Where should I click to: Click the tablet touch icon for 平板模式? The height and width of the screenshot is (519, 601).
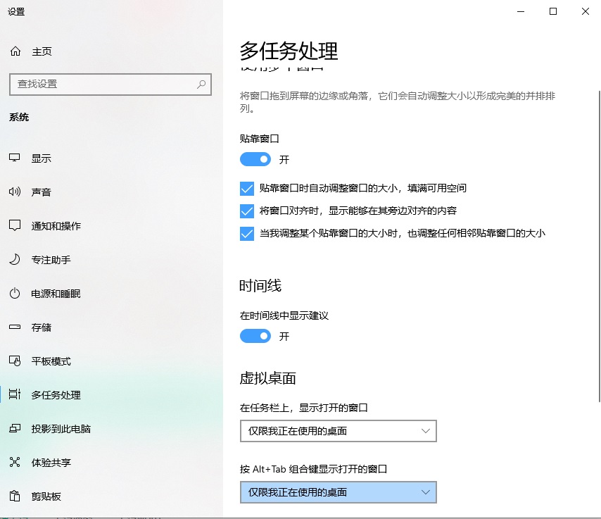15,361
